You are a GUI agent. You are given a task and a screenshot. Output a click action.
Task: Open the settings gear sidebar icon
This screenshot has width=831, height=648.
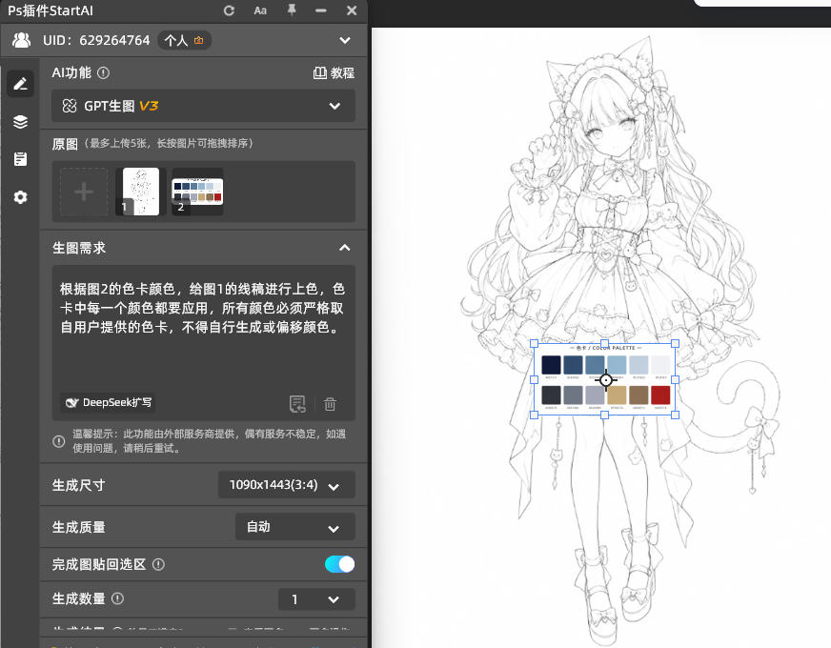(21, 197)
